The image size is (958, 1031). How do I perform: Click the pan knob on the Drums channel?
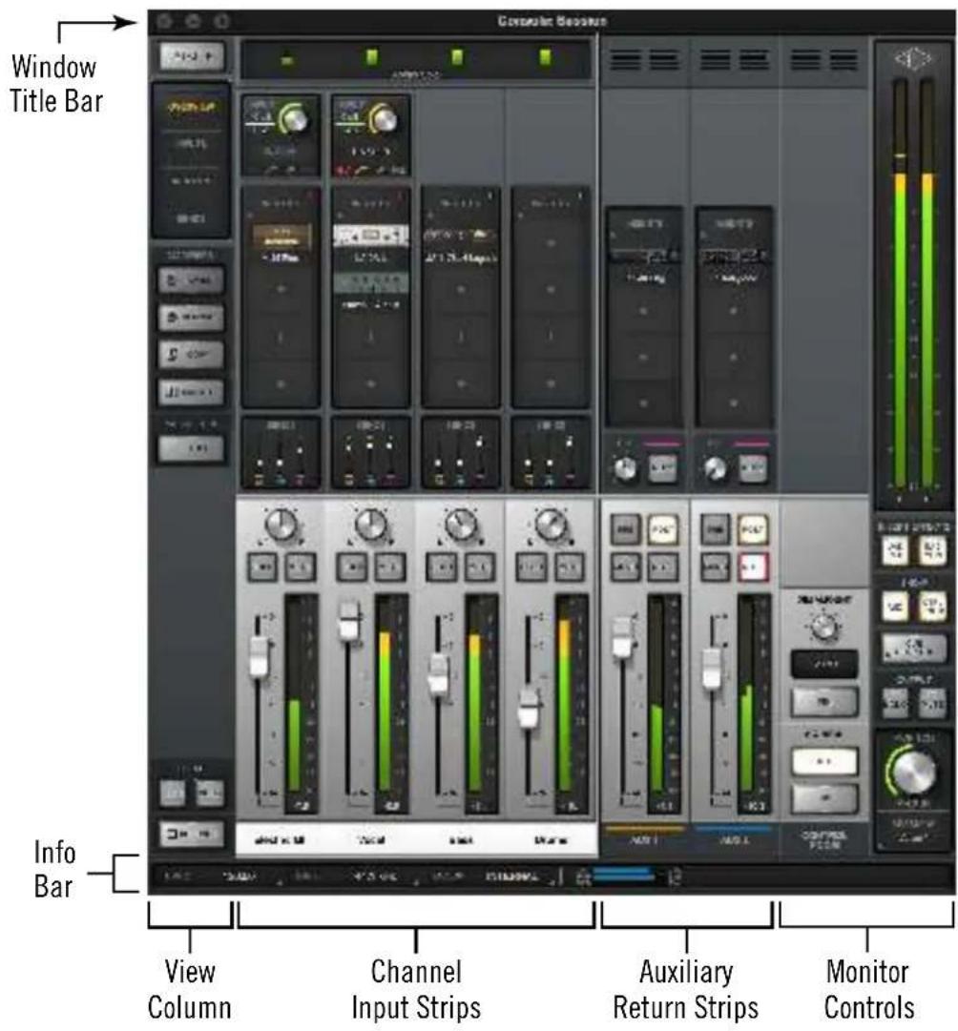click(x=551, y=526)
